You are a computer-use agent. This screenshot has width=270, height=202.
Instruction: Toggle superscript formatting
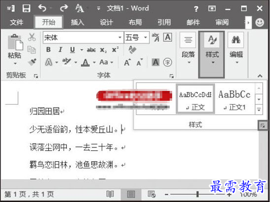tap(115, 50)
